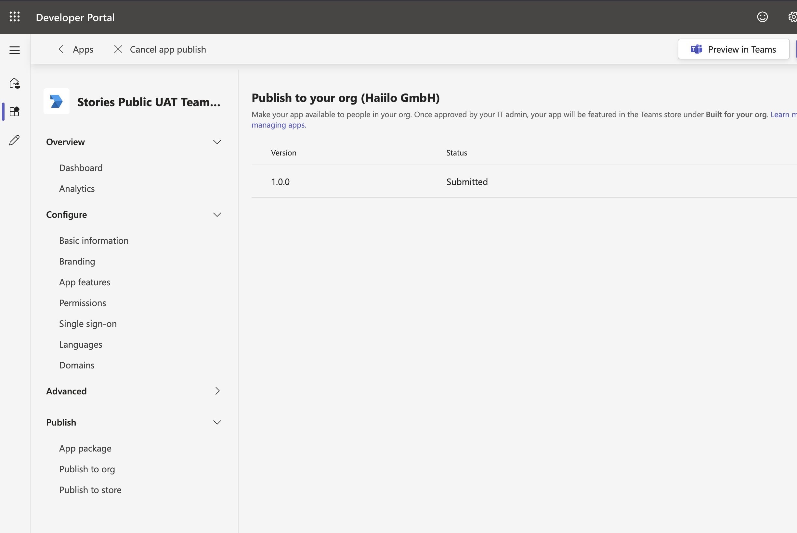Open App package page
The height and width of the screenshot is (533, 797).
pos(85,448)
